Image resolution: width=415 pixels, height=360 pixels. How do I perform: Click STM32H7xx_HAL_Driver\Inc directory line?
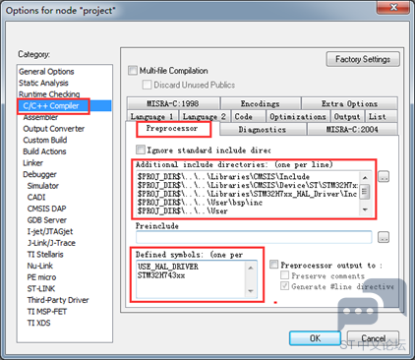(248, 194)
